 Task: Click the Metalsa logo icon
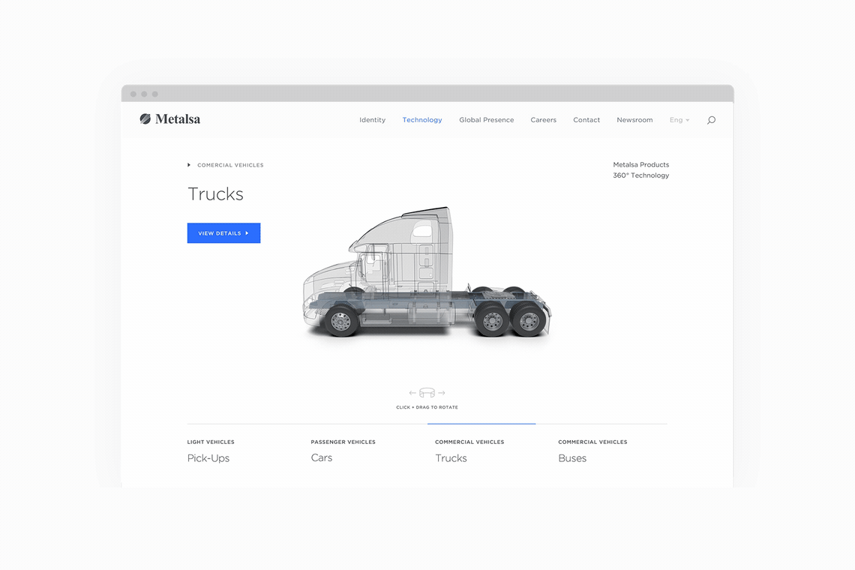[145, 118]
